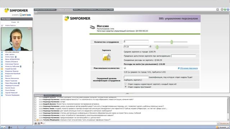The width and height of the screenshot is (230, 129).
Task: Click the toolbar icon below the presentation tabs
Action: [x=36, y=13]
